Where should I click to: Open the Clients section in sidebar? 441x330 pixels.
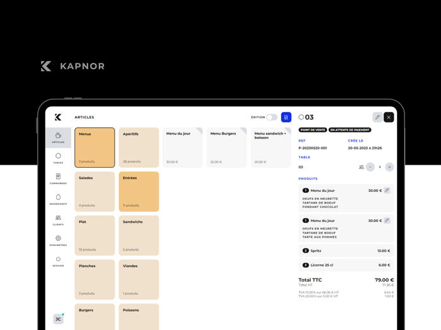(58, 220)
